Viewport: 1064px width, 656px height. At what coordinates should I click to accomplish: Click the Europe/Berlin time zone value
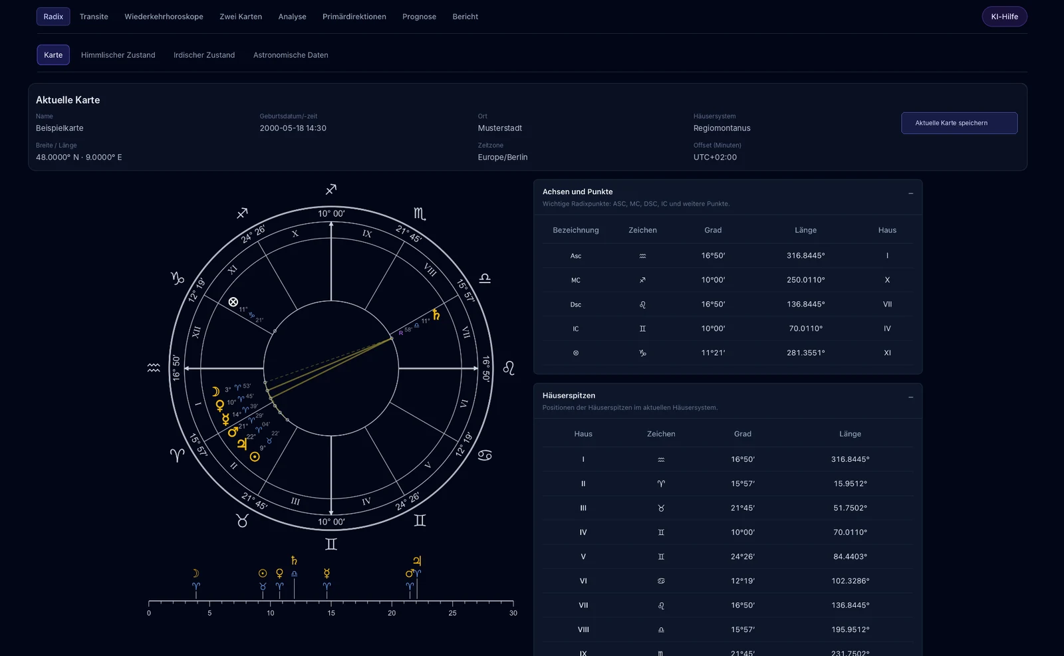502,158
